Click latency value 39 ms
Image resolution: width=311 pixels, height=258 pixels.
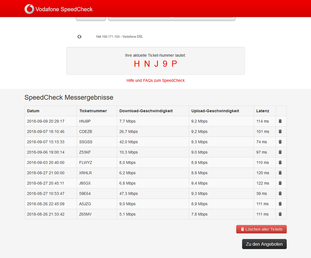click(x=262, y=193)
